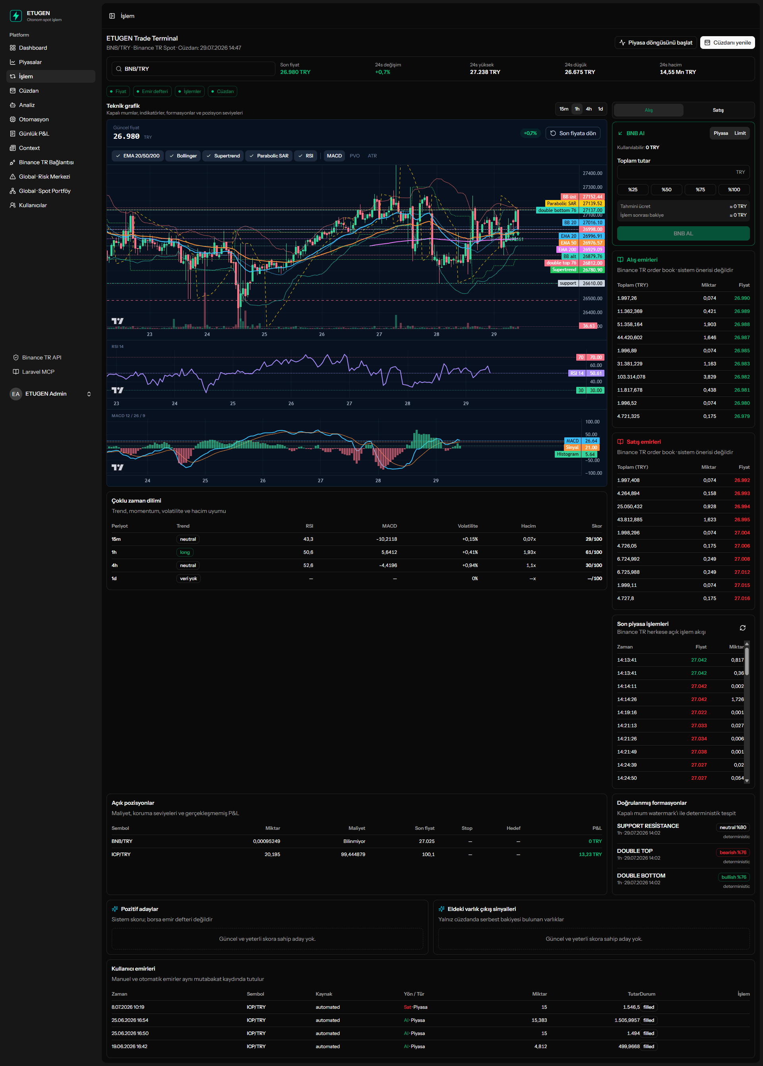Toggle the RSI indicator

click(306, 156)
